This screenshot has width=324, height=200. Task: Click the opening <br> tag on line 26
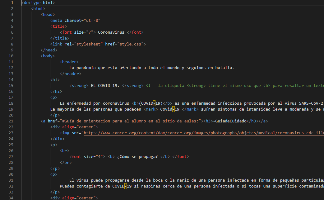click(64, 151)
